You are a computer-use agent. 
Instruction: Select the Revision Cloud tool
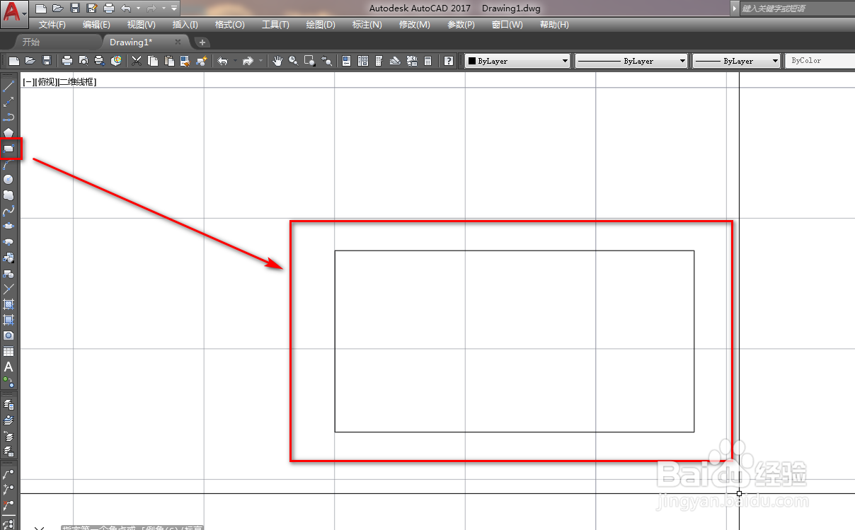(x=8, y=195)
